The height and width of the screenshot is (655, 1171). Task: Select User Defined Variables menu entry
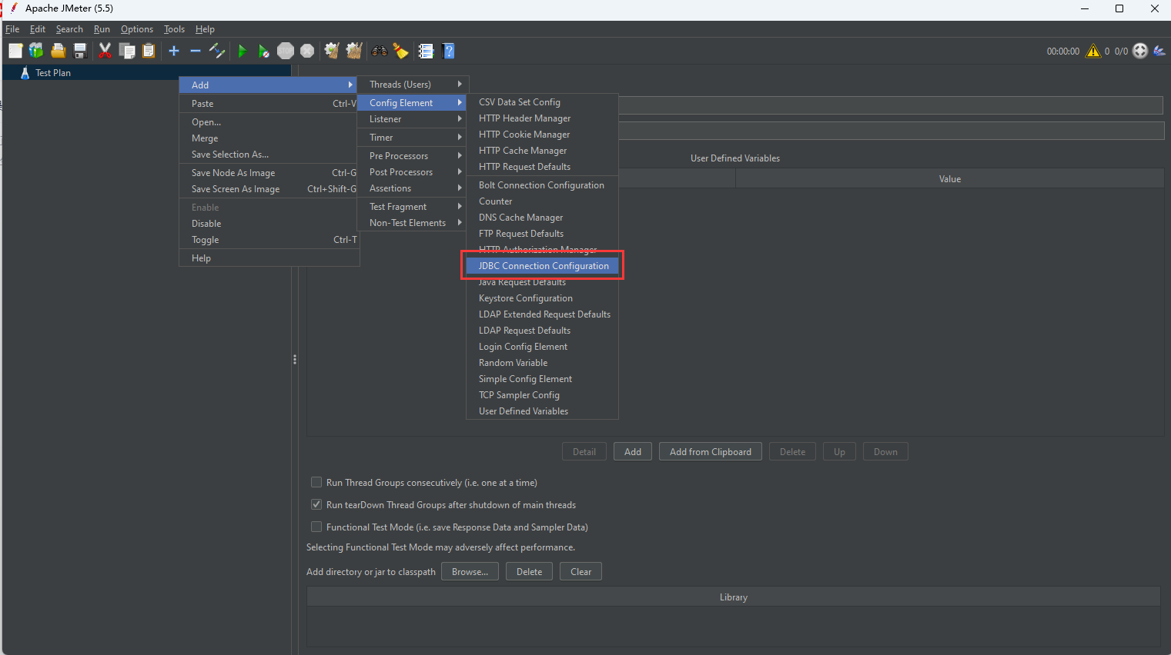pyautogui.click(x=543, y=411)
